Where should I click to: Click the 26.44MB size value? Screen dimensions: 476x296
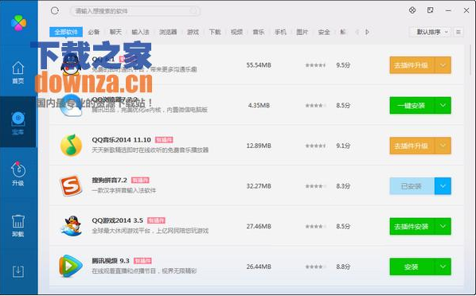point(259,267)
